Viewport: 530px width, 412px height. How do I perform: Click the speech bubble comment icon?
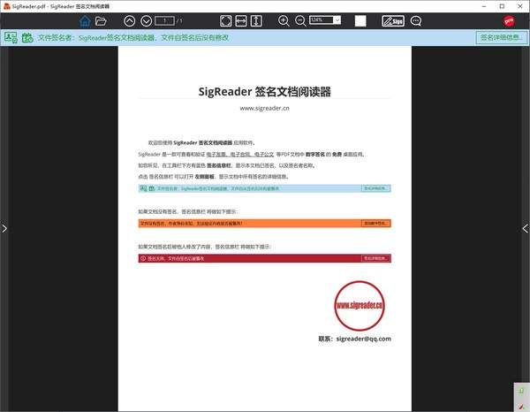coord(416,20)
